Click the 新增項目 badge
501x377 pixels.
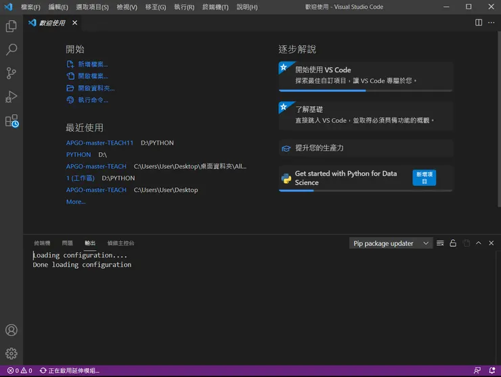pos(424,178)
